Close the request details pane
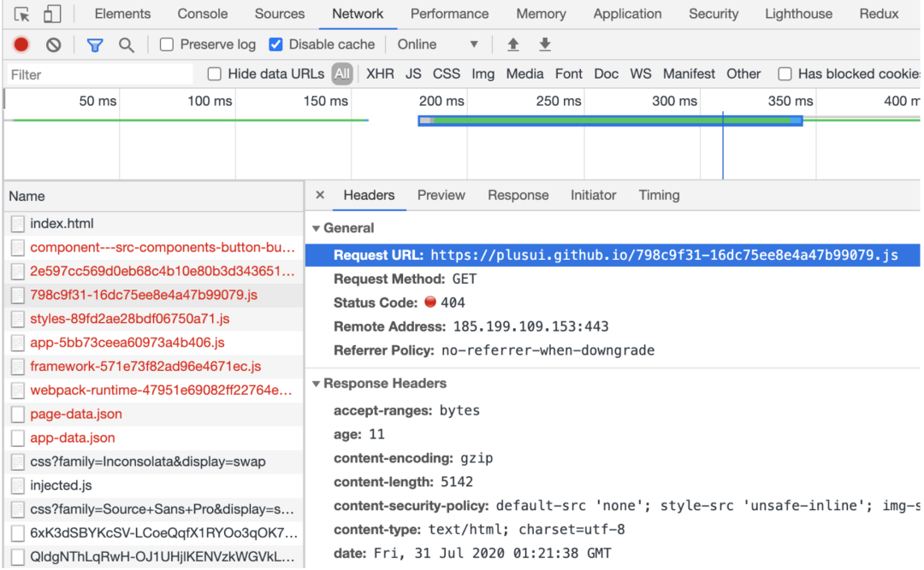 320,195
